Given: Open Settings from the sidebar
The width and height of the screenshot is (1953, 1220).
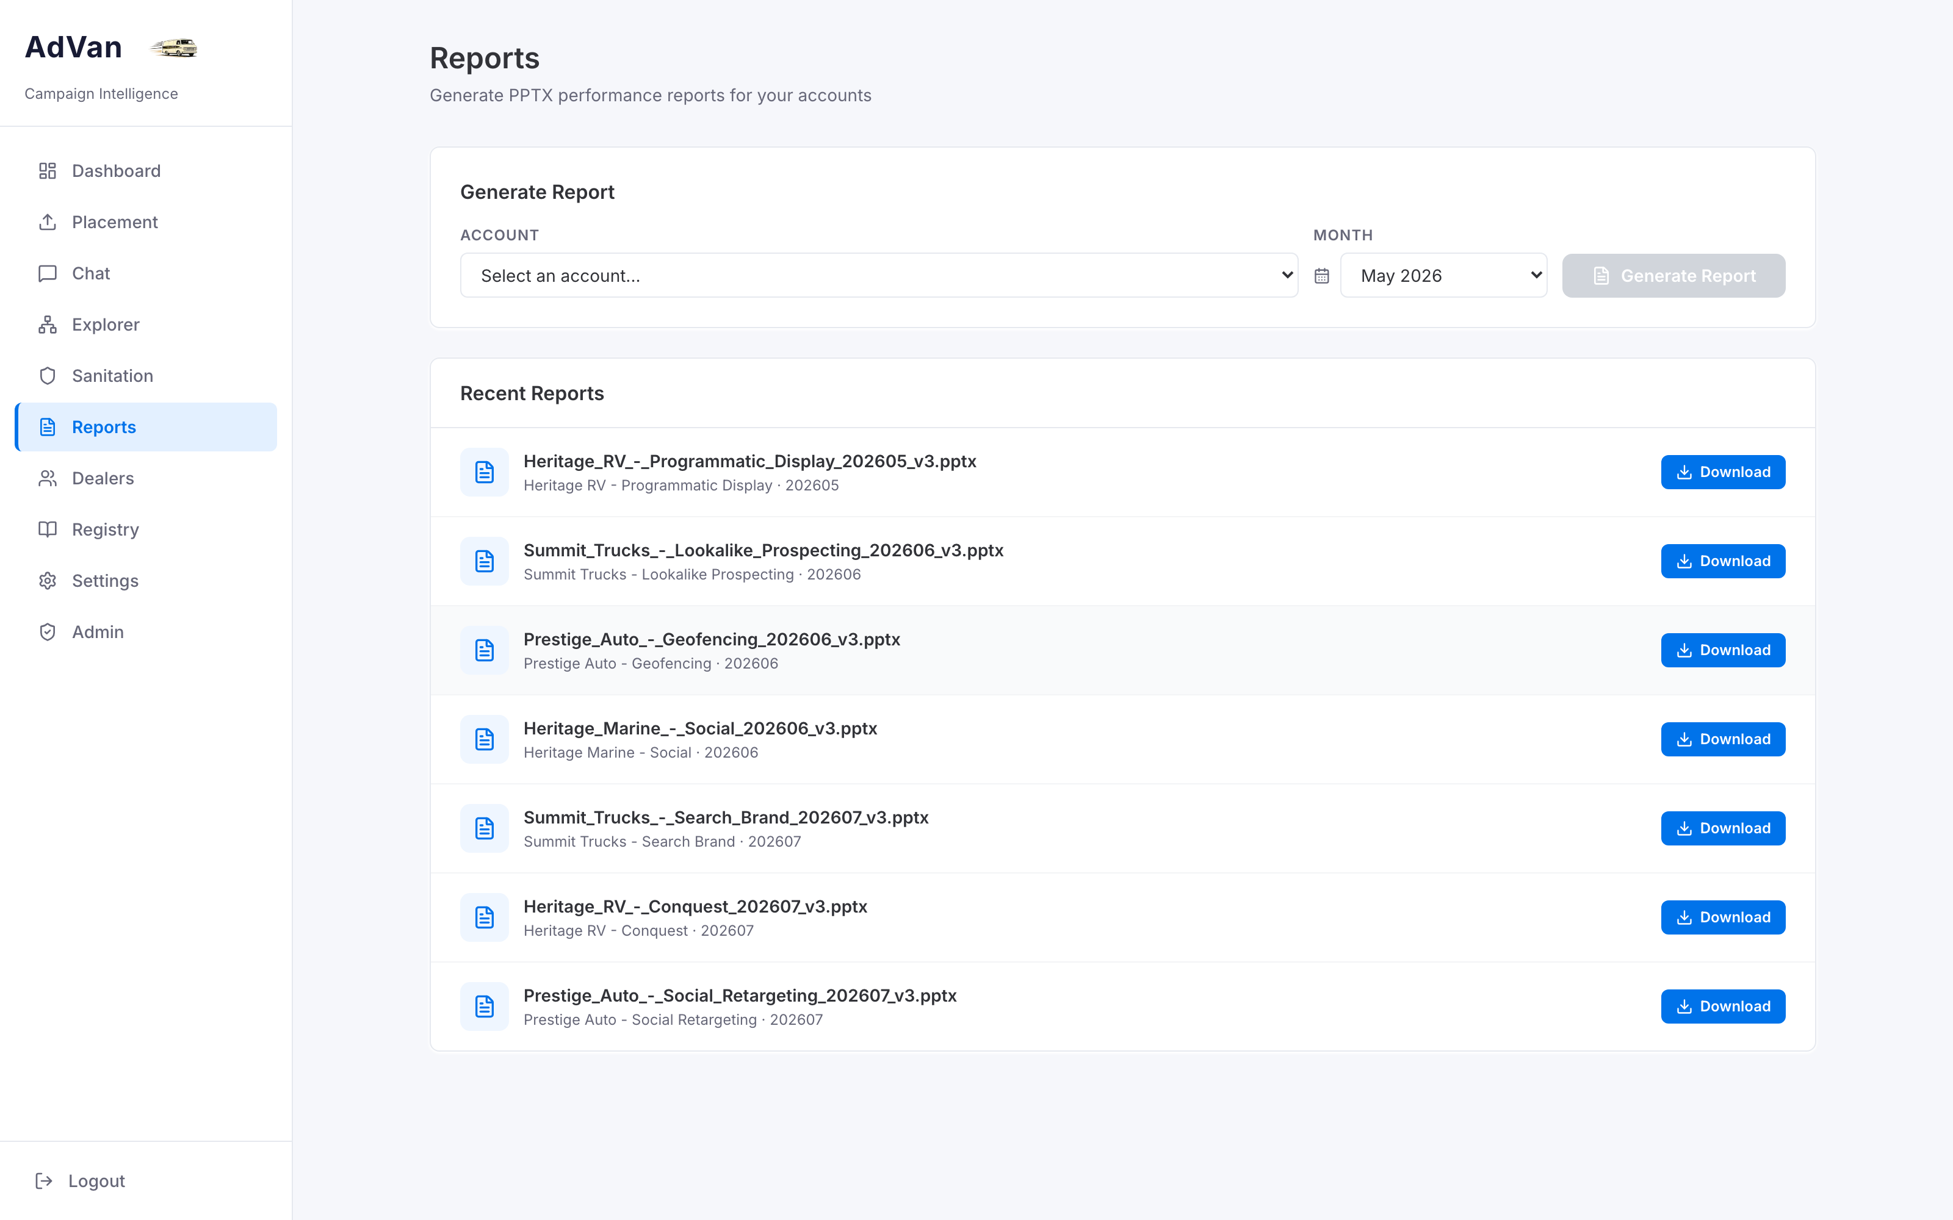Looking at the screenshot, I should (146, 581).
